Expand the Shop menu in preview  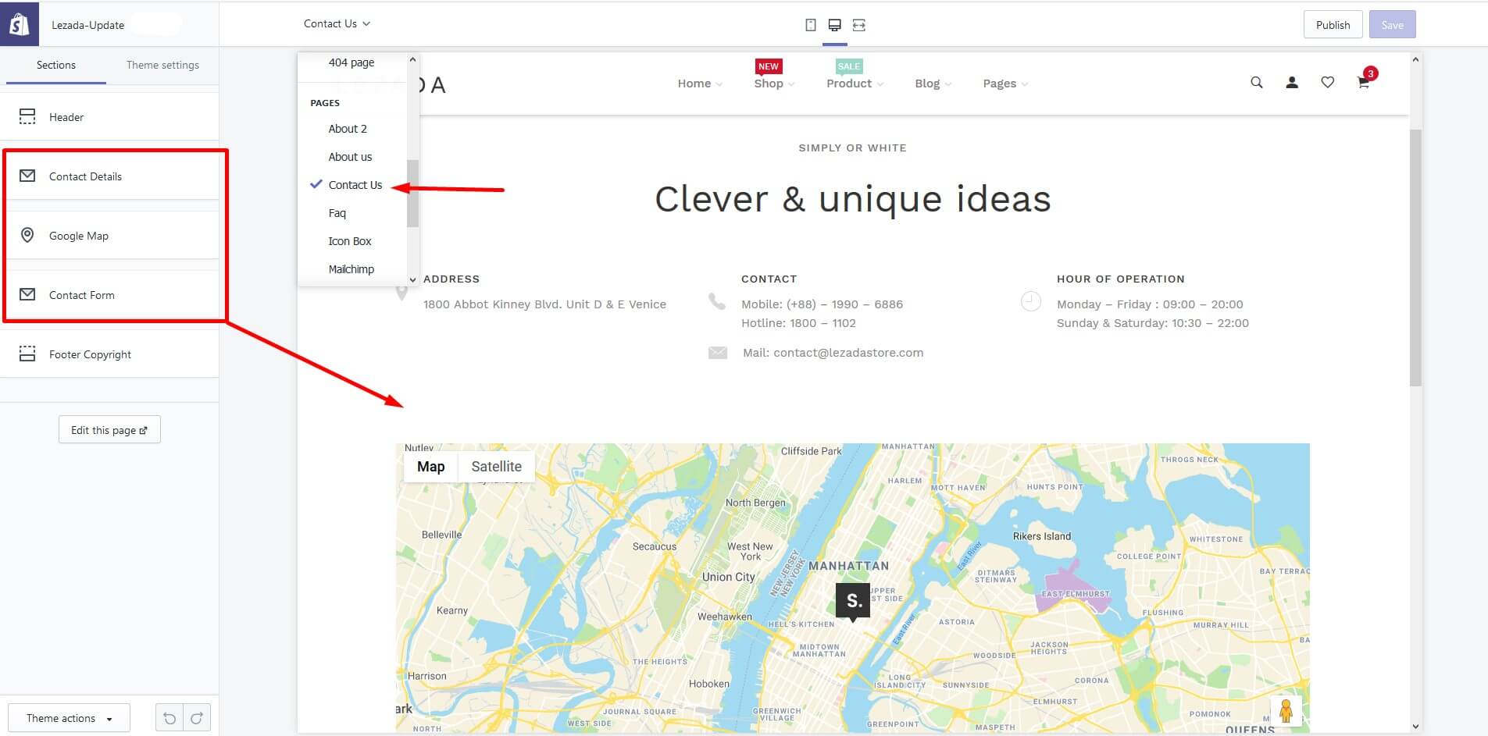click(x=774, y=84)
